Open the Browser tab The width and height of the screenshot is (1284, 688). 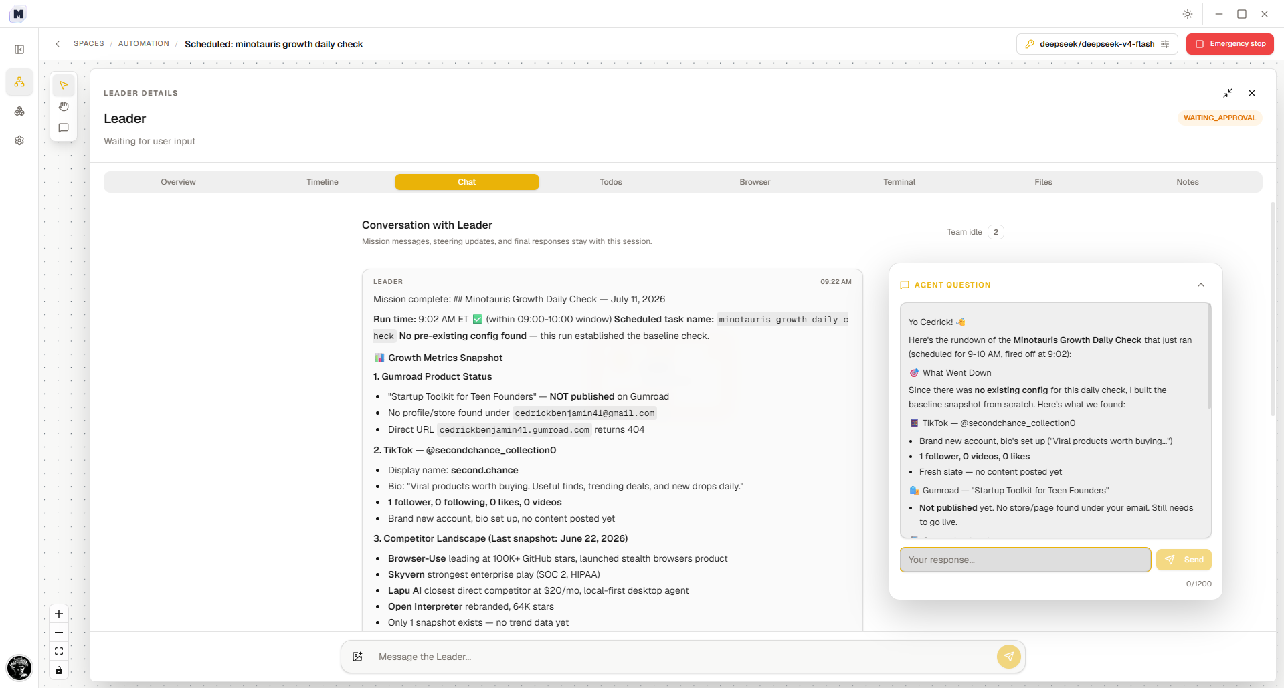coord(755,182)
